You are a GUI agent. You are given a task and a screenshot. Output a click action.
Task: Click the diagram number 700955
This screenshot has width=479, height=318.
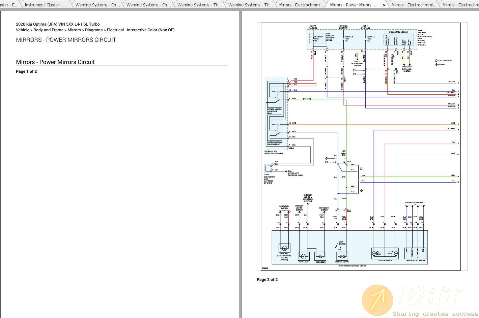tap(265, 268)
